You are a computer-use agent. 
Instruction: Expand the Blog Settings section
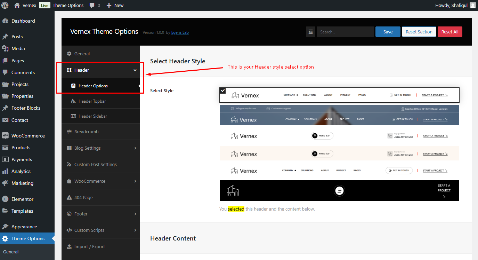135,148
